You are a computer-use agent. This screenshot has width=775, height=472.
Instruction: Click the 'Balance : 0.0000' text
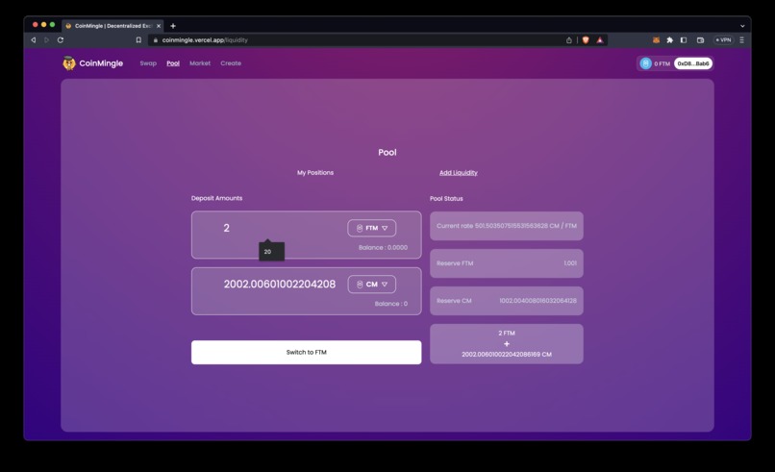tap(383, 248)
